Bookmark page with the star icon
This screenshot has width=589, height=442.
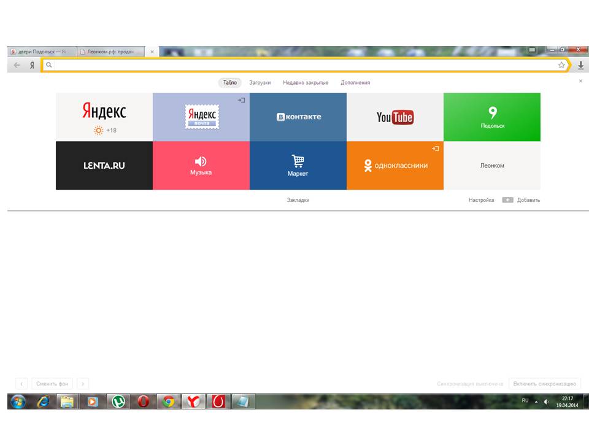pos(561,65)
